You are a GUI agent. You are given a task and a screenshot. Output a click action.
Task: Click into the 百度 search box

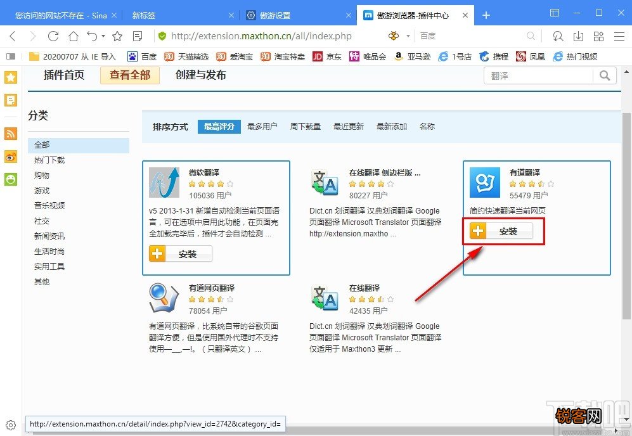click(472, 36)
